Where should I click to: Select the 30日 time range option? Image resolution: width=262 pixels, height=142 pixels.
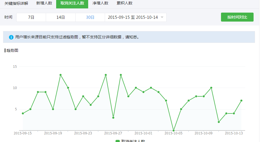(90, 17)
